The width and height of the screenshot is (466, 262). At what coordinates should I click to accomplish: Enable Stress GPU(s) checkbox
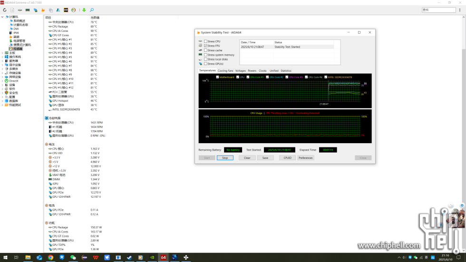pyautogui.click(x=205, y=64)
